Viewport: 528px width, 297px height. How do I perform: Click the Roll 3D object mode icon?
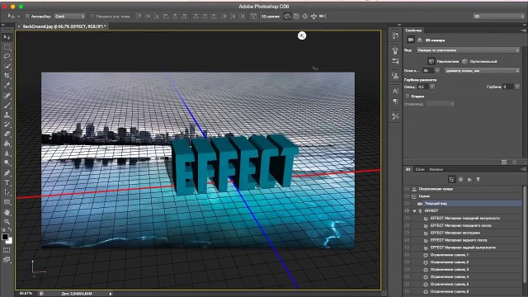coord(296,16)
